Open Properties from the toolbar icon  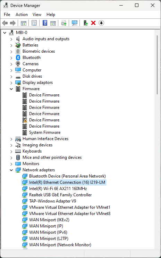[34, 23]
